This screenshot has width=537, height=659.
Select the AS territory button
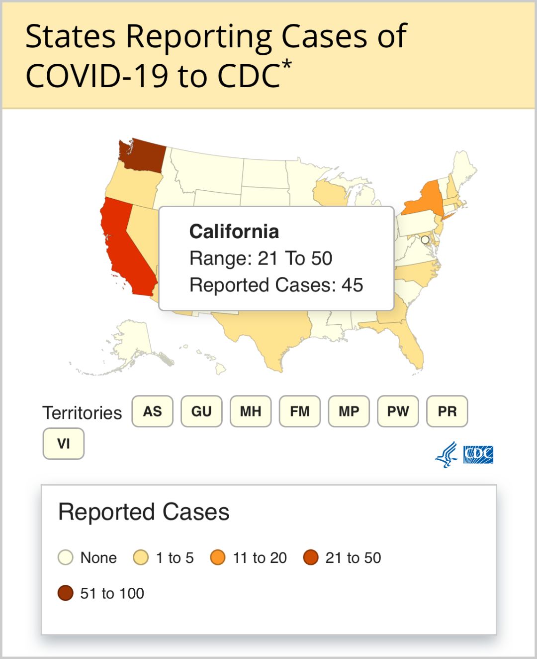tap(153, 411)
